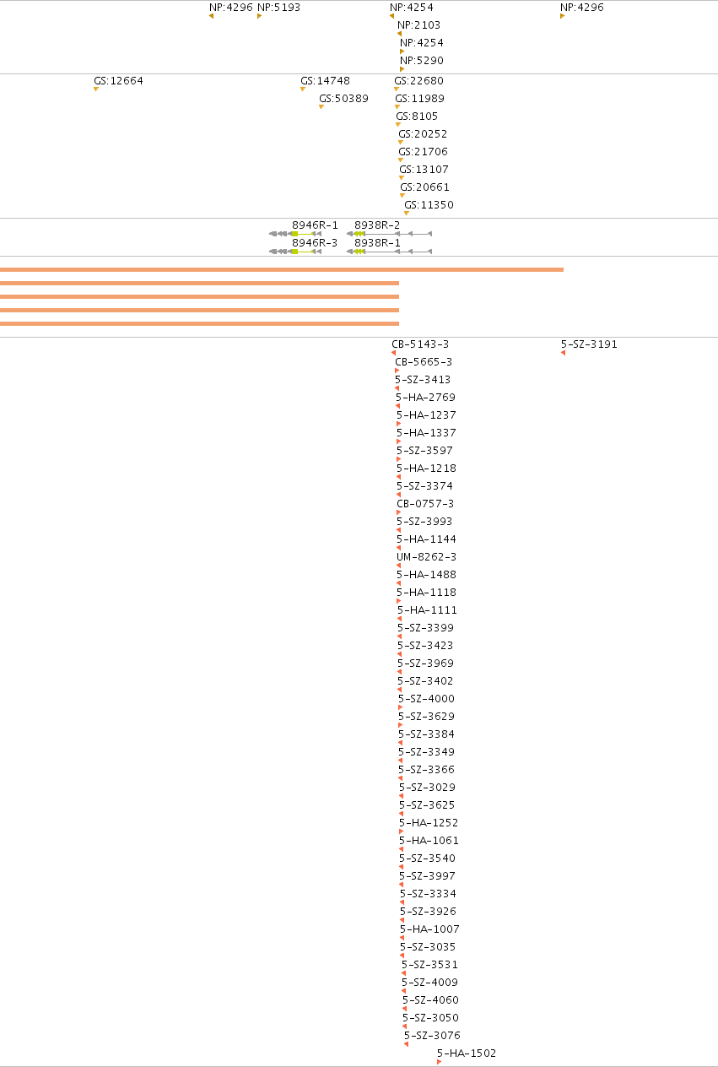Select the 5-SZ-3349 entry

click(x=427, y=752)
